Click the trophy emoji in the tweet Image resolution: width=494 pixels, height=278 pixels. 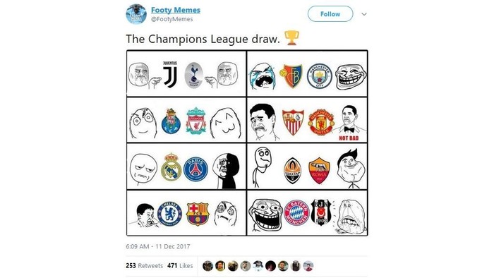pyautogui.click(x=291, y=38)
